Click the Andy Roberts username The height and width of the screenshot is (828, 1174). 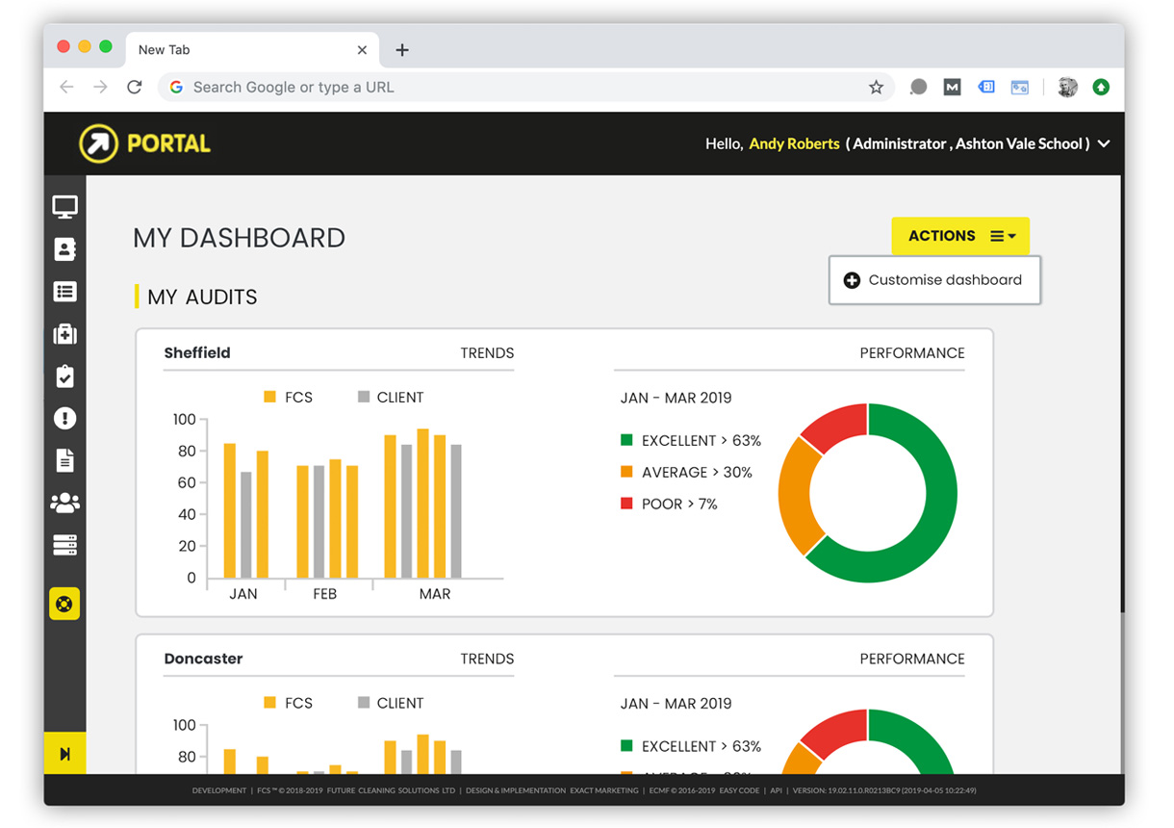coord(794,143)
